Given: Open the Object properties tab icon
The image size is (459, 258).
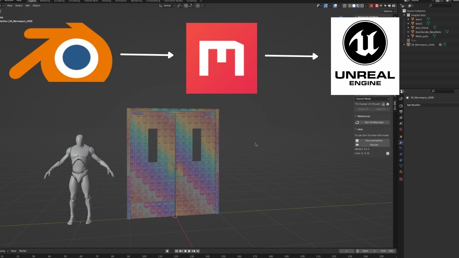Looking at the screenshot, I should 401,137.
